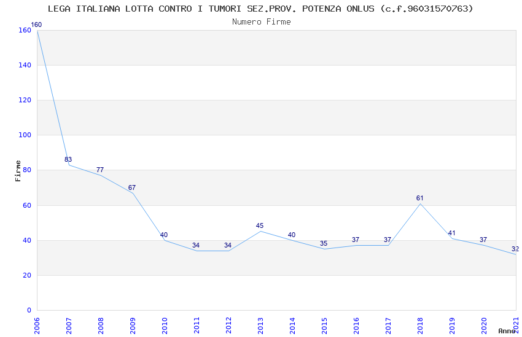Viewport: 522px width, 337px height.
Task: Click the y-axis value 120
Action: tap(25, 100)
